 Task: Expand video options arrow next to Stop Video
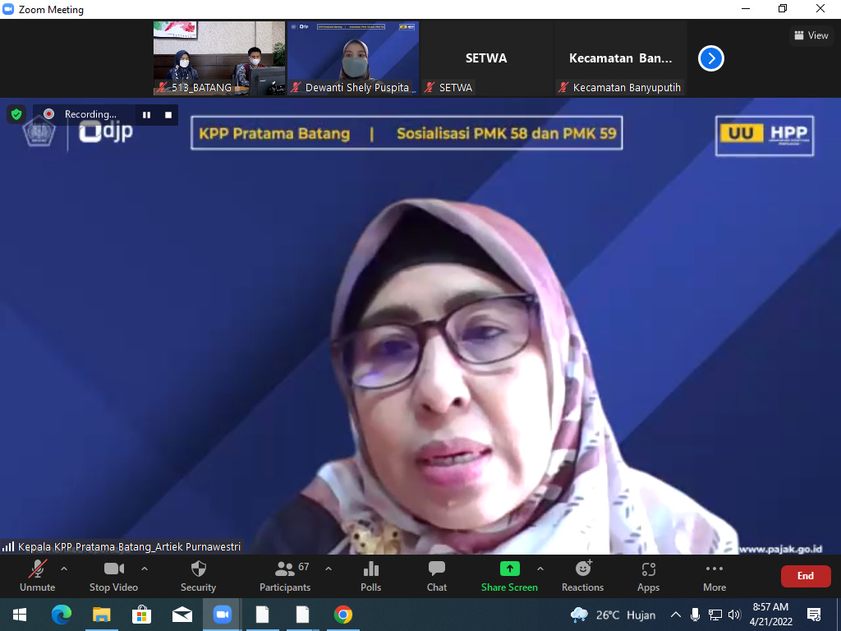145,569
